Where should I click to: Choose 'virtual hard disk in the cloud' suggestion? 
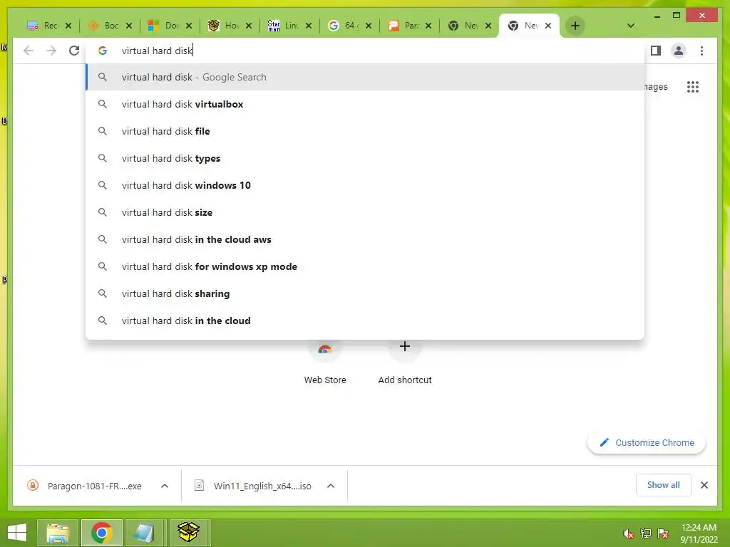[x=365, y=321]
